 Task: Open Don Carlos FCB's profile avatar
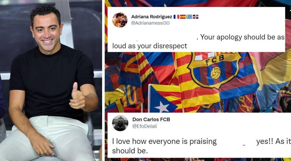pyautogui.click(x=120, y=123)
